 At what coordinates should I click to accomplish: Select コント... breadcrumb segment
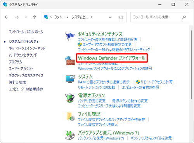pos(59,17)
